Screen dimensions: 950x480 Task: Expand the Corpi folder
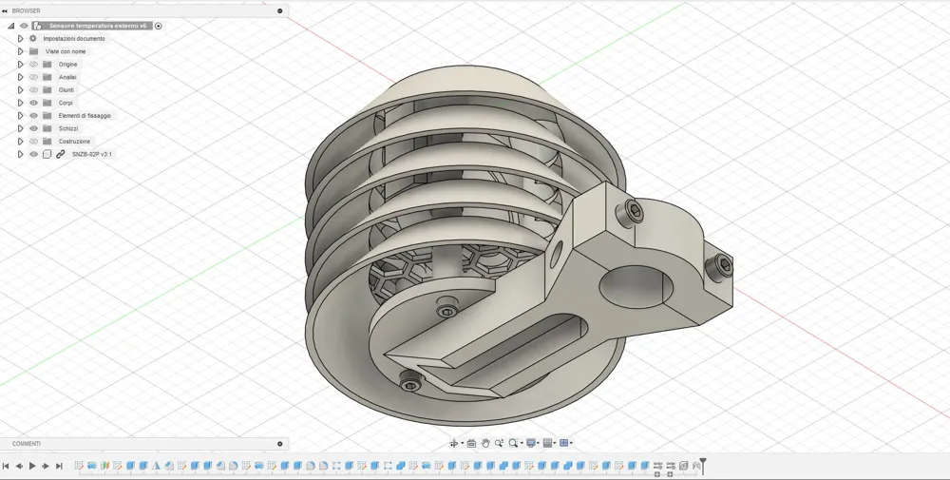click(21, 103)
